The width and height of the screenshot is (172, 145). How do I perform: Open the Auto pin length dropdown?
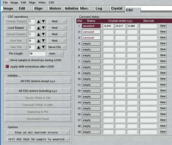(x=55, y=54)
